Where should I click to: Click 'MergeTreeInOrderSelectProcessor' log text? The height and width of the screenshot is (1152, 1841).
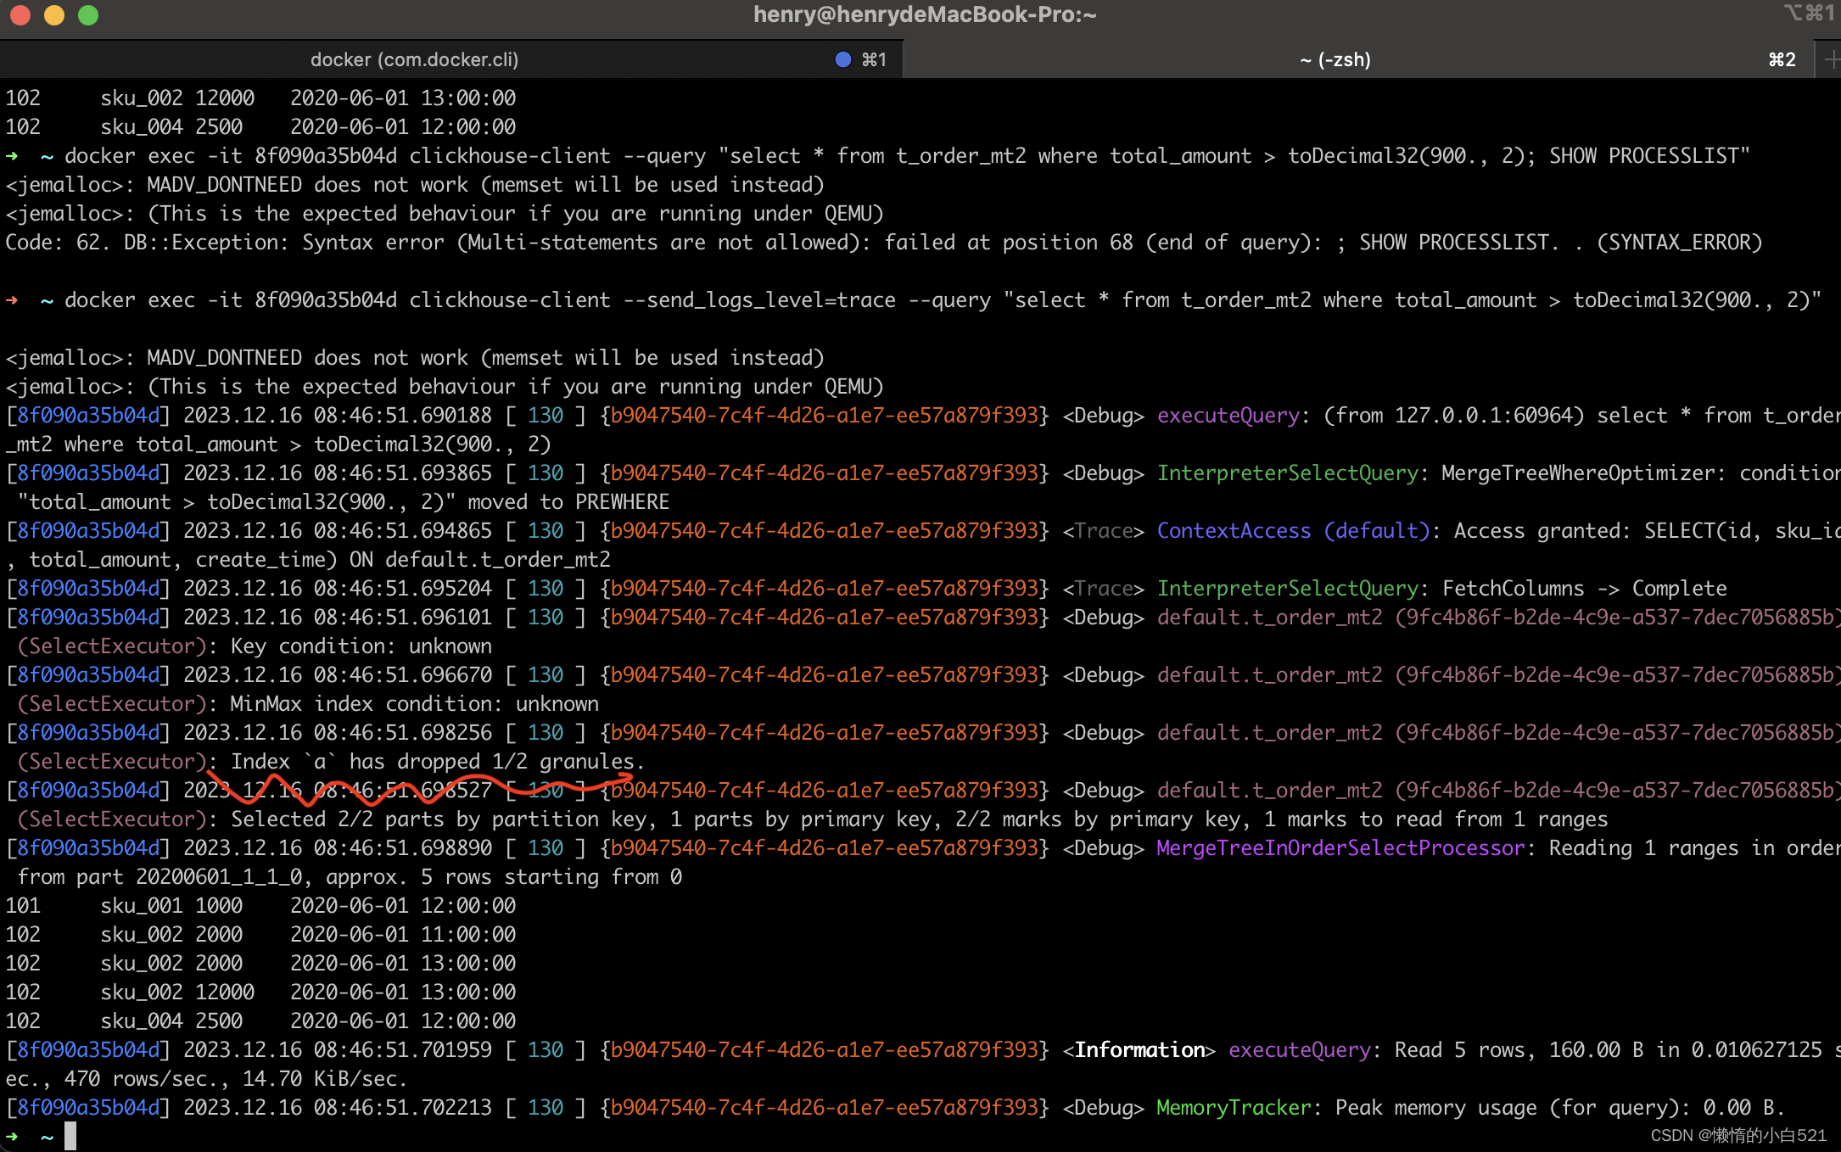click(x=1340, y=848)
